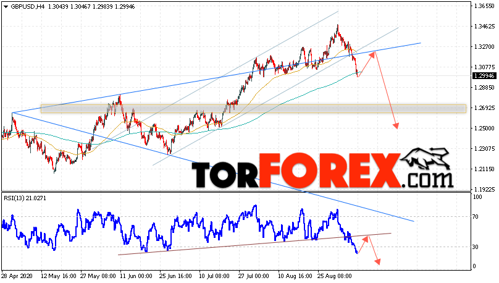Select the 27 Jul 00:00 date label
The height and width of the screenshot is (283, 499).
click(x=253, y=276)
